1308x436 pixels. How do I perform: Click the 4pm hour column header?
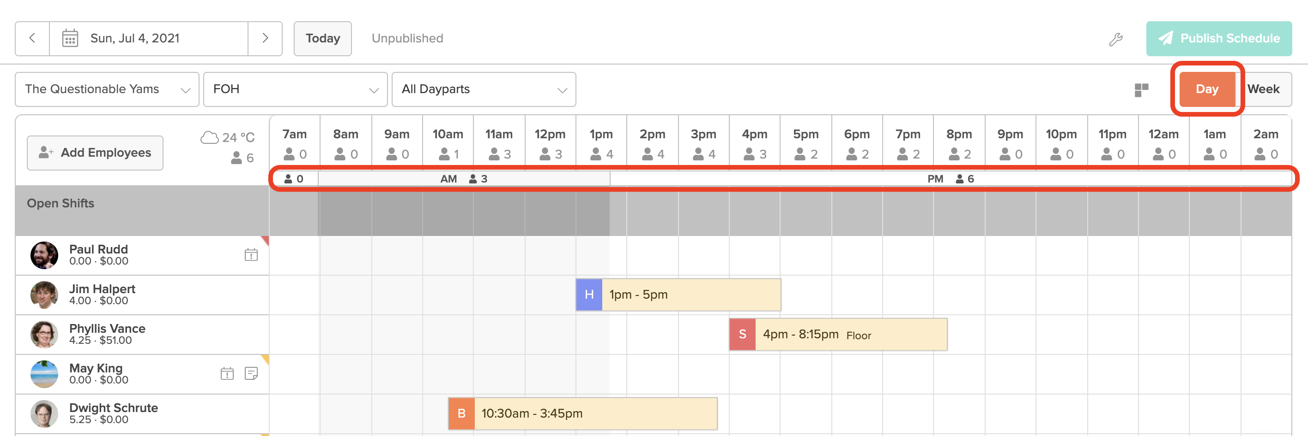pos(755,143)
